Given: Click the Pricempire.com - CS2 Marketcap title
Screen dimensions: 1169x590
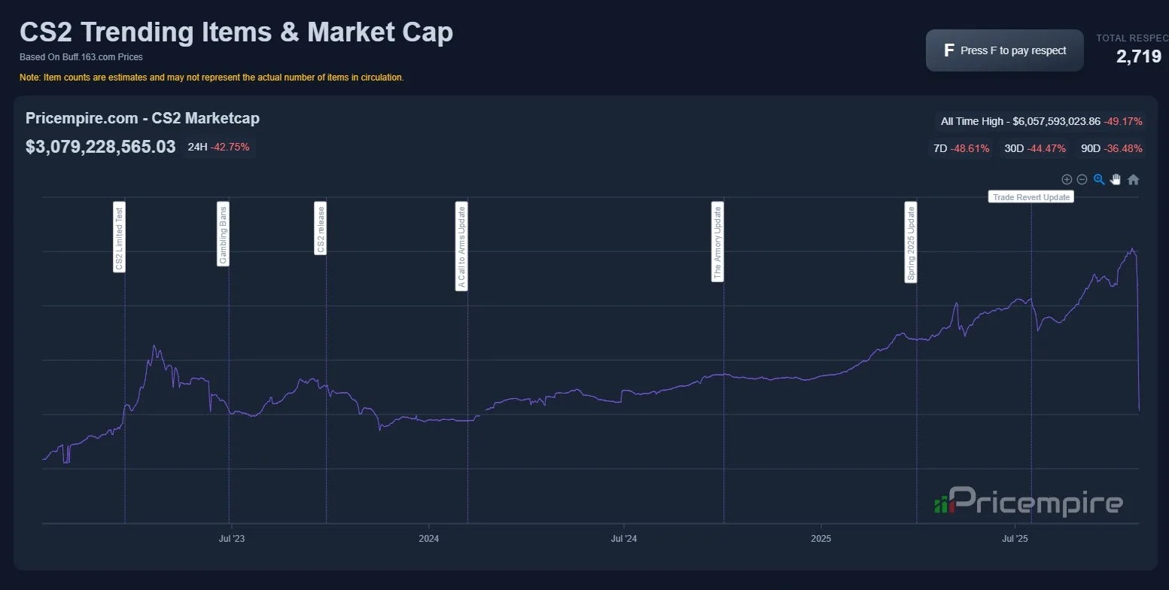Looking at the screenshot, I should click(142, 118).
